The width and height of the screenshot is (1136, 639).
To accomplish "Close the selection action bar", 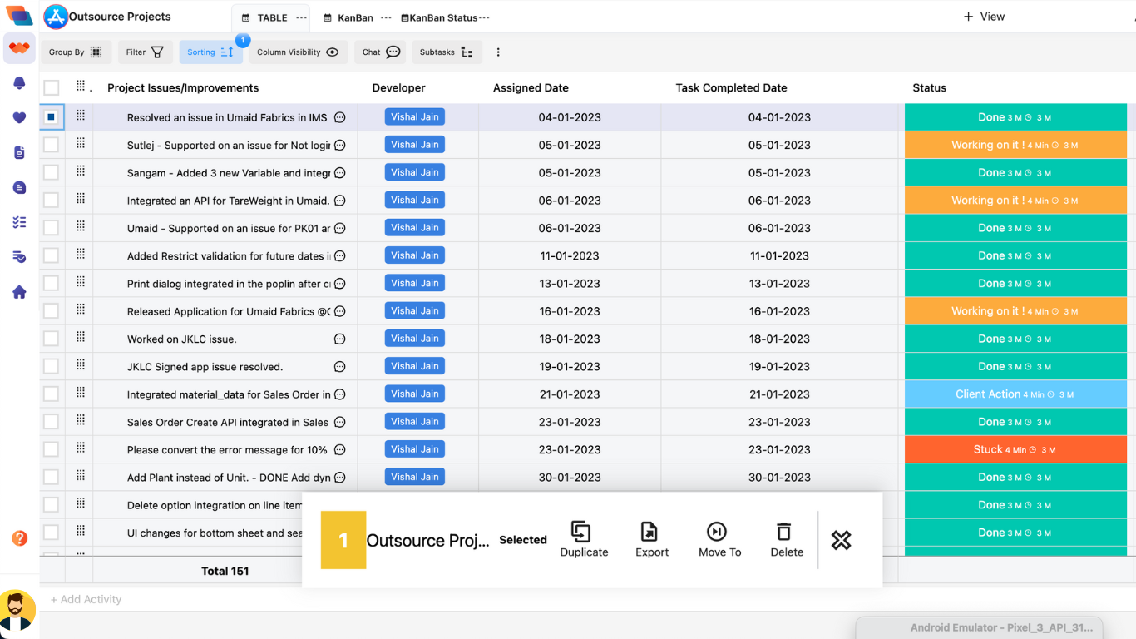I will pos(841,540).
